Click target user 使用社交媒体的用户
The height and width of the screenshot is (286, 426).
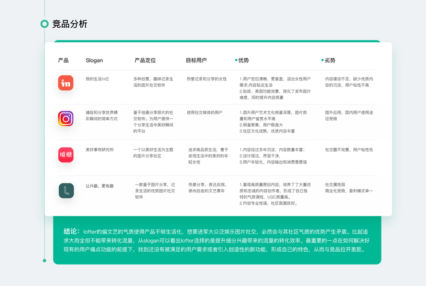point(205,112)
